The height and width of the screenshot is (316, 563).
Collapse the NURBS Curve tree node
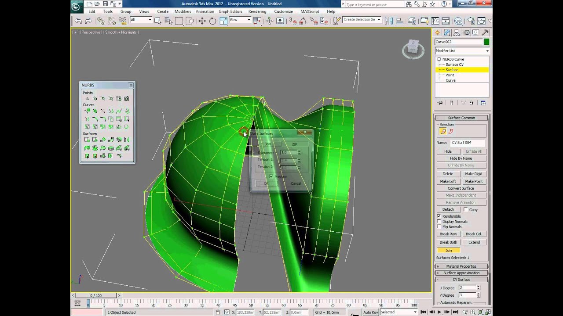[x=439, y=59]
